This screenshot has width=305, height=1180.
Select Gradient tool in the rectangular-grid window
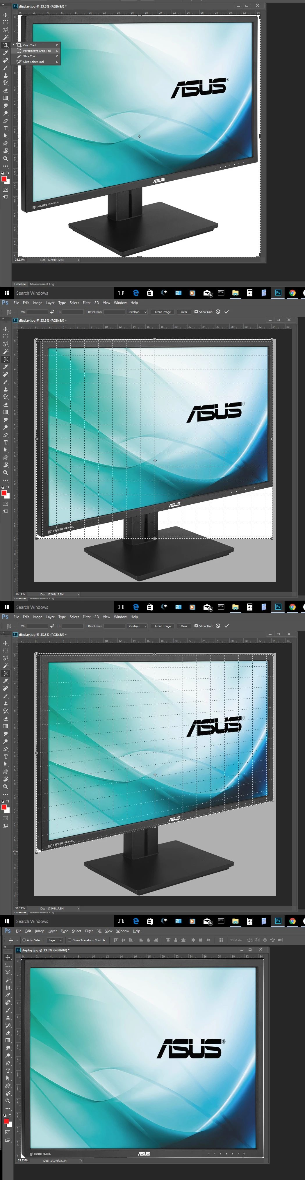pos(6,412)
